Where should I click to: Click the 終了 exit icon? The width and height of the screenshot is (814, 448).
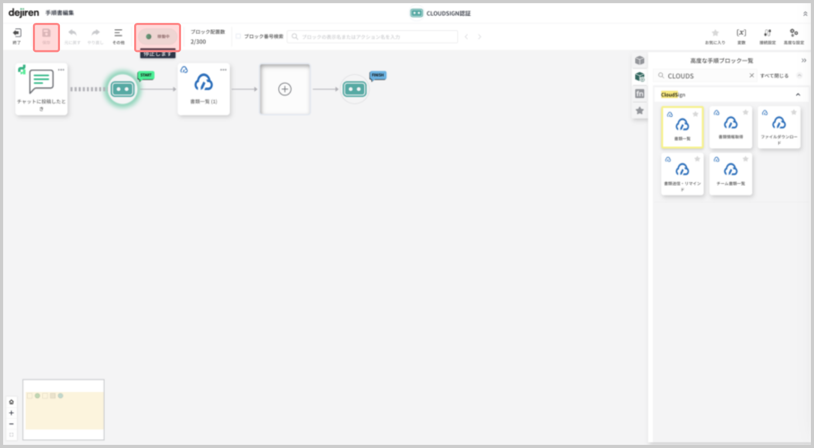tap(17, 36)
